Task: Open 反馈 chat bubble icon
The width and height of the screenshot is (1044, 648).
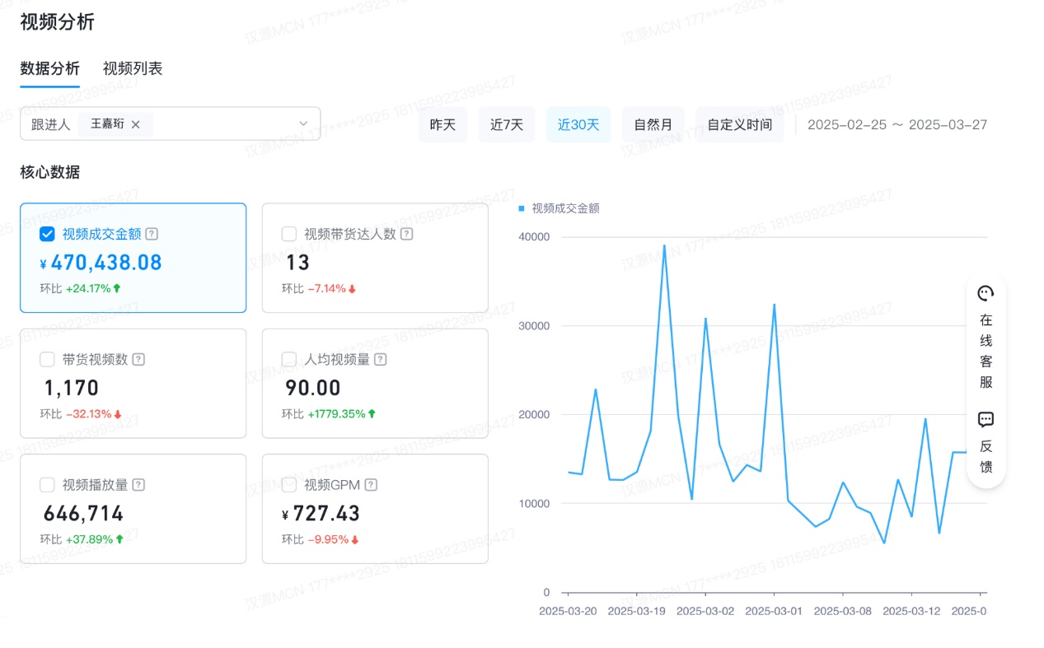Action: tap(985, 420)
